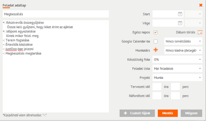This screenshot has height=121, width=206.
Task: Expand the Nincs ismétlődés dropdown
Action: pyautogui.click(x=183, y=42)
